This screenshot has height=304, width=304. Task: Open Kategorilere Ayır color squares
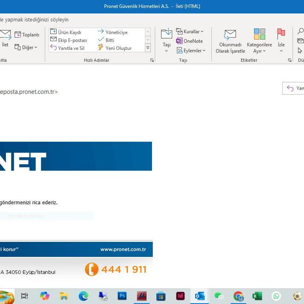(x=259, y=34)
